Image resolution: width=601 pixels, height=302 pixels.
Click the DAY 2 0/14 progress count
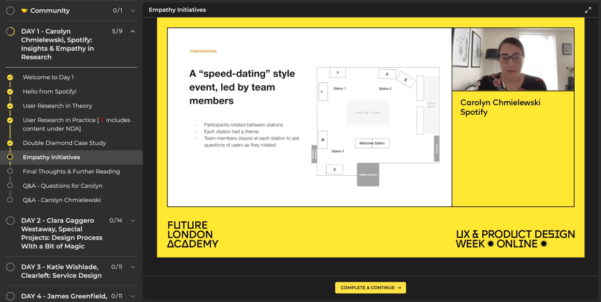(116, 220)
